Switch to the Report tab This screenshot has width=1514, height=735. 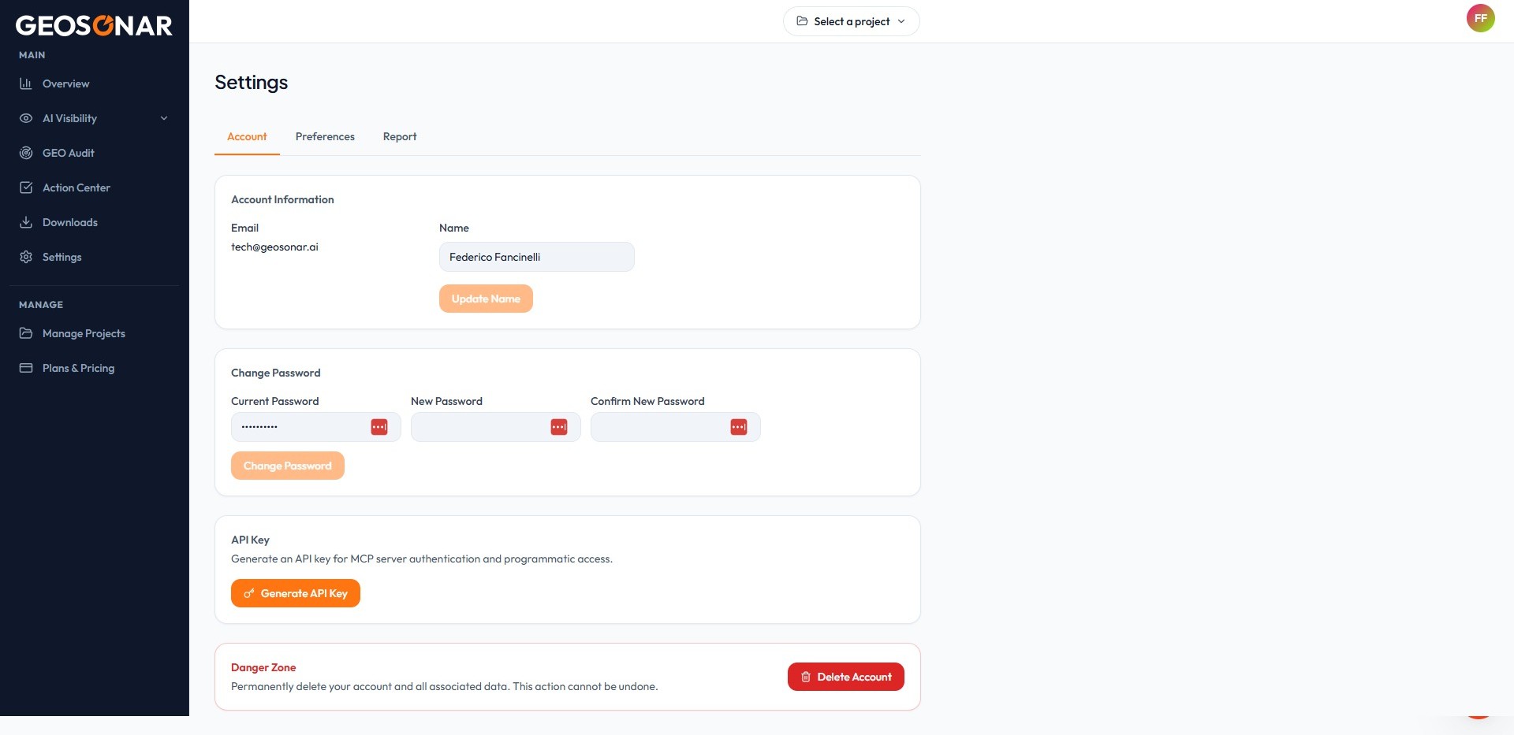(x=400, y=136)
